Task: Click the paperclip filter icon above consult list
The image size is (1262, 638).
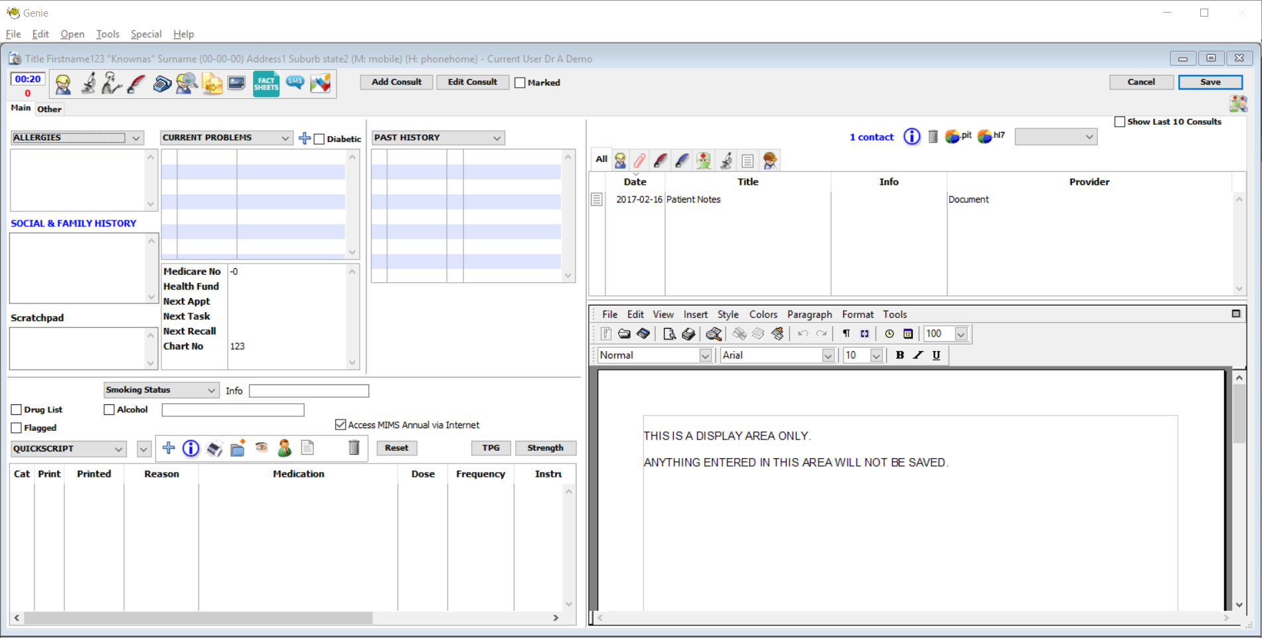Action: [639, 161]
